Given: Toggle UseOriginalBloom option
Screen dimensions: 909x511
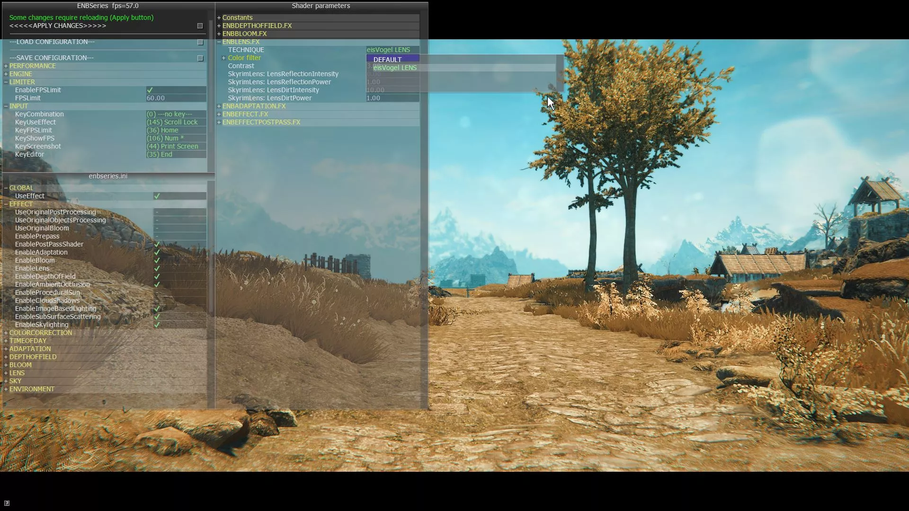Looking at the screenshot, I should pyautogui.click(x=179, y=228).
